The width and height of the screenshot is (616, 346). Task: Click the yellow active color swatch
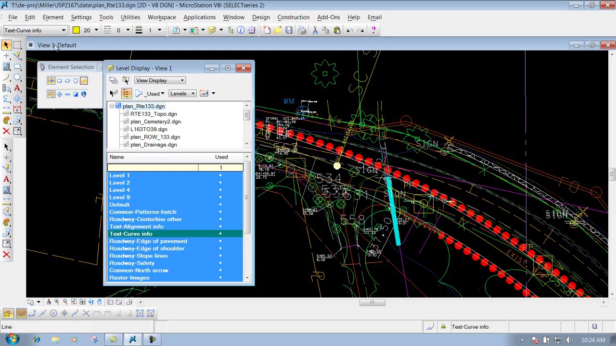coord(76,30)
